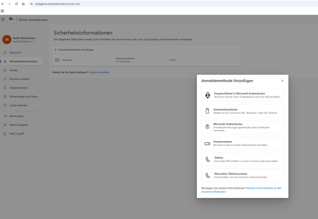Go to Geräte in the sidebar
This screenshot has height=219, width=318.
[x=13, y=70]
